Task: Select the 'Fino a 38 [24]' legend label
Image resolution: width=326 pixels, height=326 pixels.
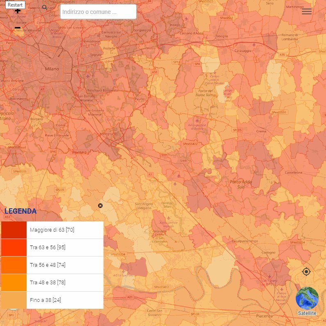Action: coord(45,300)
